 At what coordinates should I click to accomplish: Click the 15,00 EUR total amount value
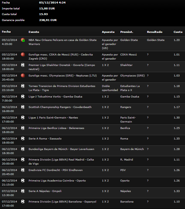pos(47,8)
